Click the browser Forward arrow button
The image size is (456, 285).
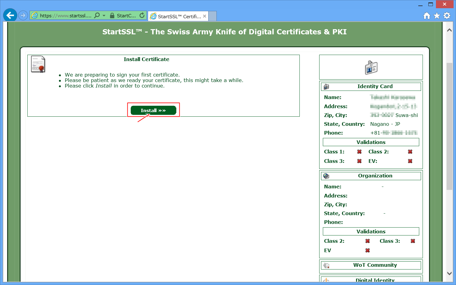pyautogui.click(x=23, y=15)
